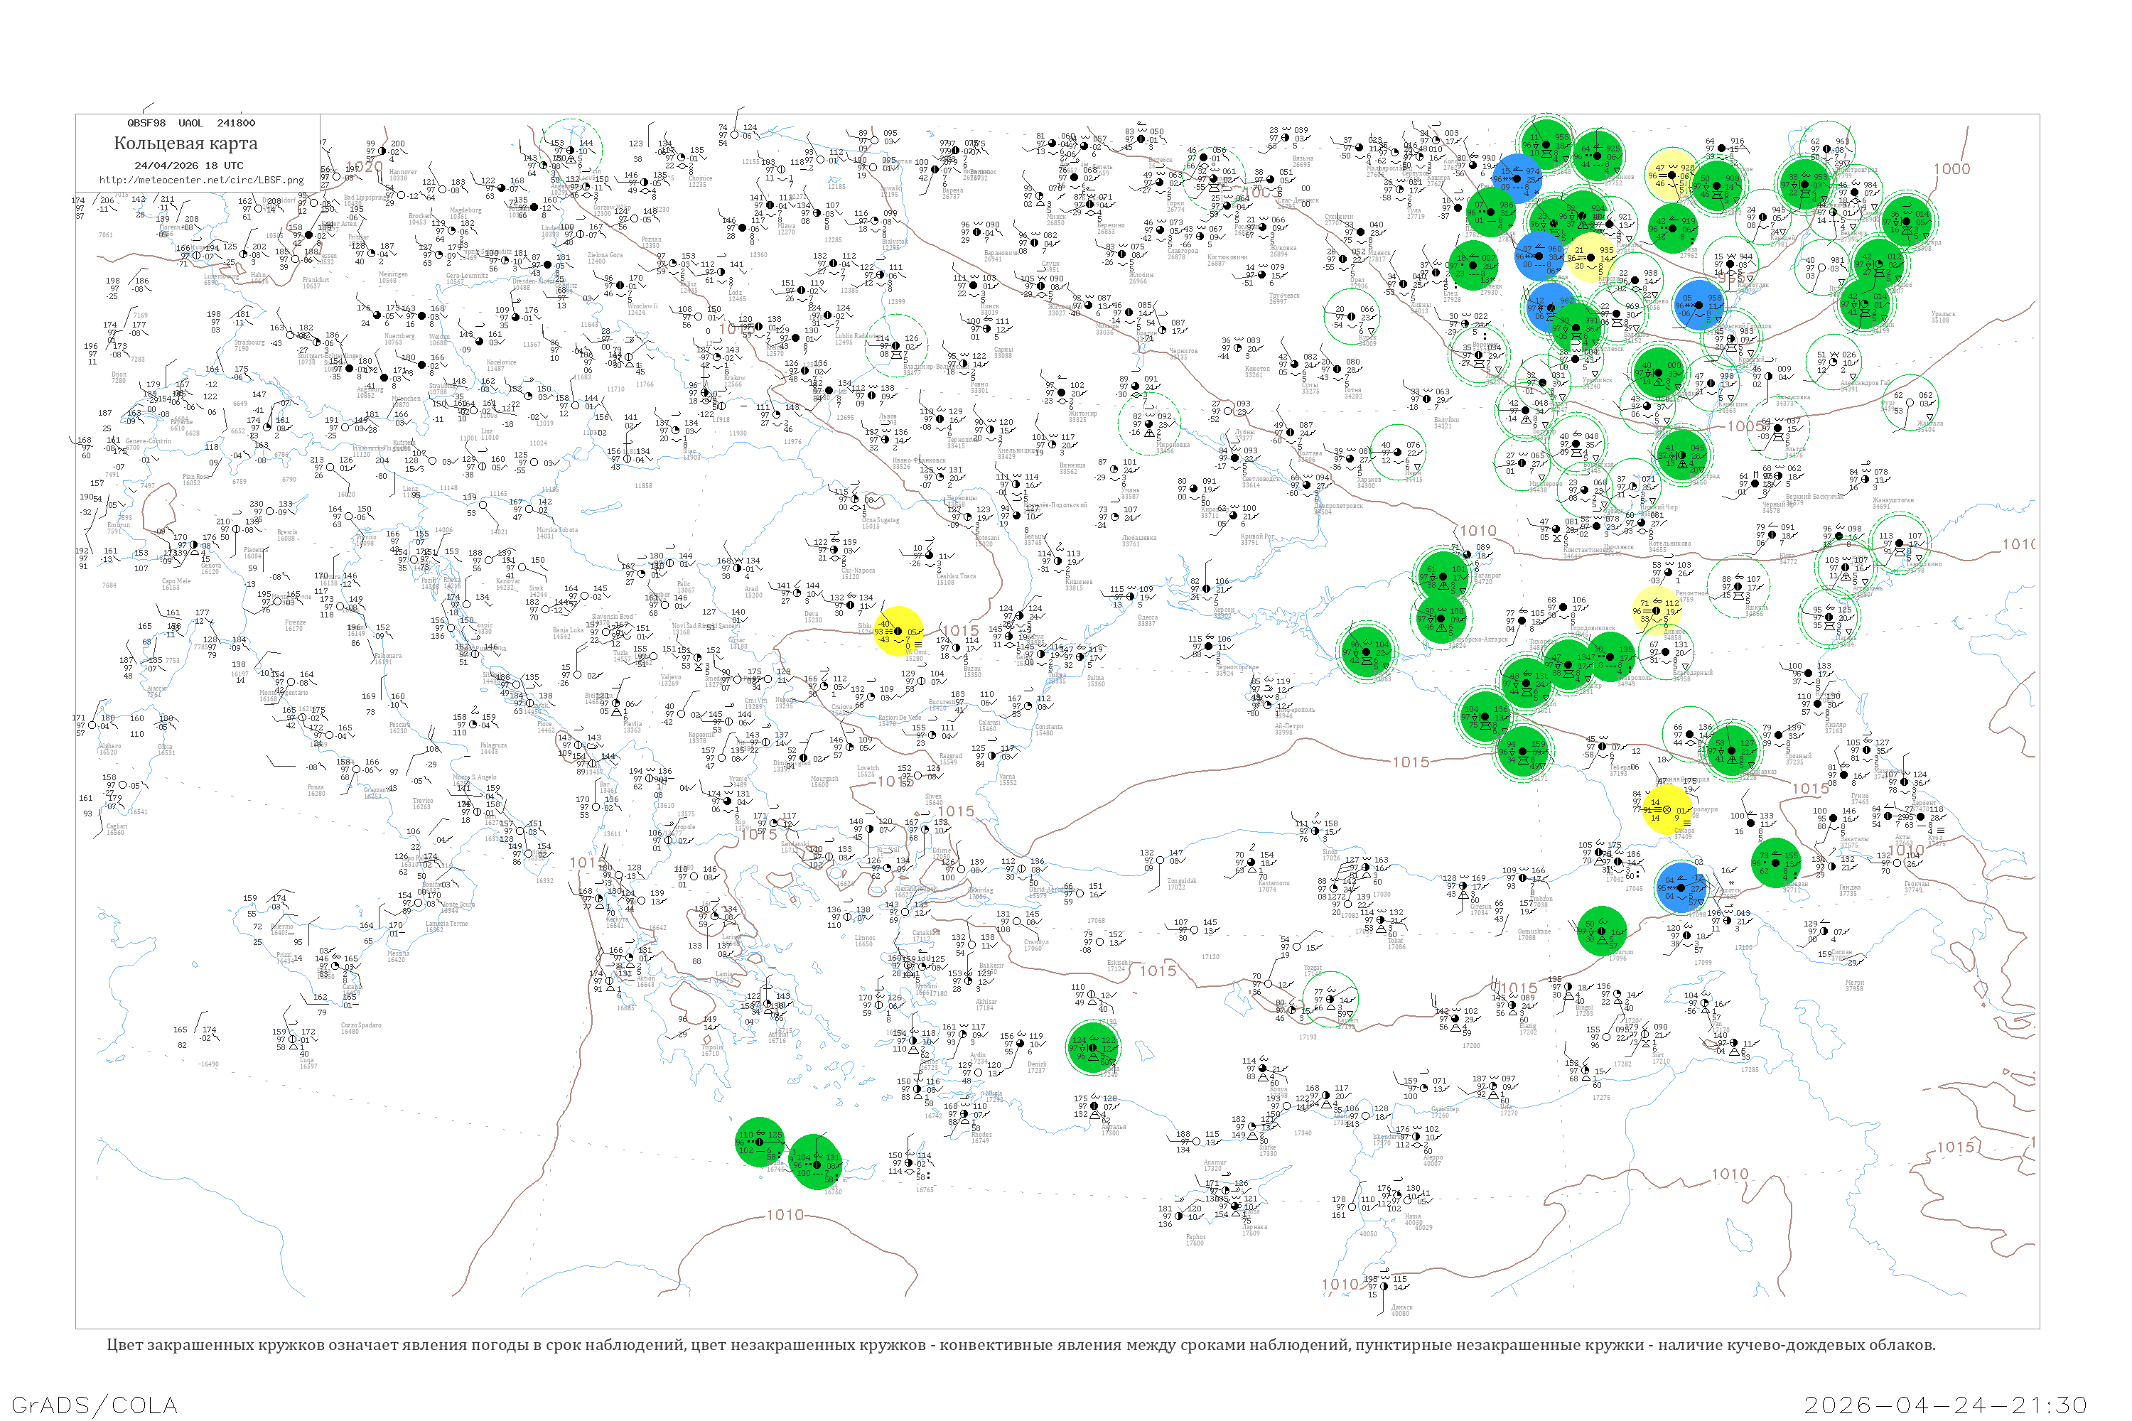Click the 1020 isobar label near Hannover

pos(365,167)
